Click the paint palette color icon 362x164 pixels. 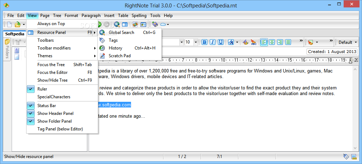coord(245,42)
